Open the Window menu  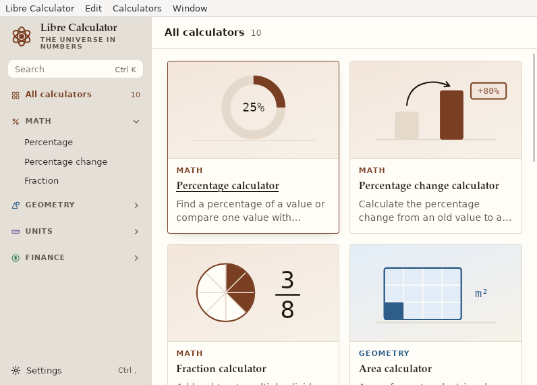click(x=190, y=8)
